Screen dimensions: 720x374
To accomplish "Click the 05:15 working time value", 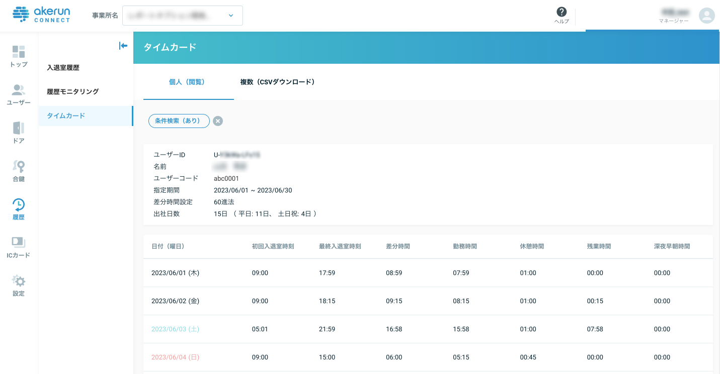I will 461,357.
